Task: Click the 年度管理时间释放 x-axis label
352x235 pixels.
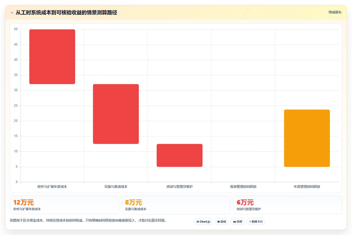Action: pos(307,187)
